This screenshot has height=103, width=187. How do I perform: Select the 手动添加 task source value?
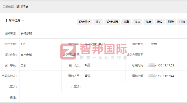[26, 33]
